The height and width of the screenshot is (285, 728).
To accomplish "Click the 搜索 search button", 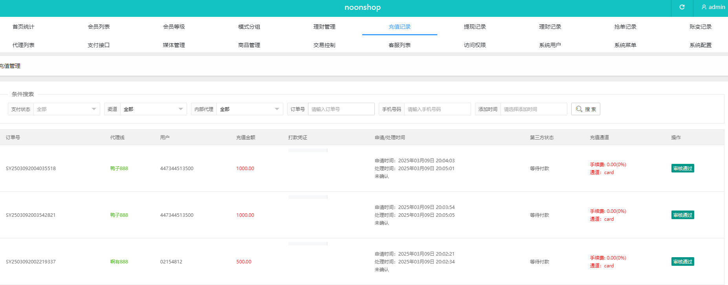I will click(585, 109).
